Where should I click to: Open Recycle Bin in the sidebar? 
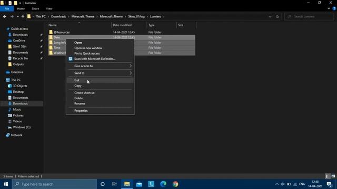(x=21, y=58)
